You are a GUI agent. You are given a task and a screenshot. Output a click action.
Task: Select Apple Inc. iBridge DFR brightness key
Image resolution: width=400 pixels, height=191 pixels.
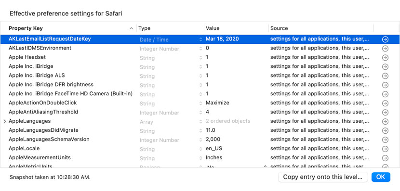click(51, 84)
